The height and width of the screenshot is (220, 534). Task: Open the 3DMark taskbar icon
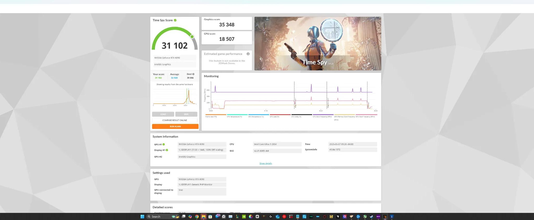tap(385, 217)
